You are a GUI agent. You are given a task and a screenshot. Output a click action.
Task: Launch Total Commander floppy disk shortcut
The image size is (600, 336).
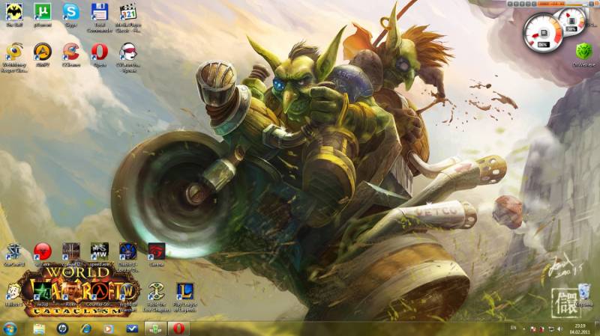coord(100,16)
